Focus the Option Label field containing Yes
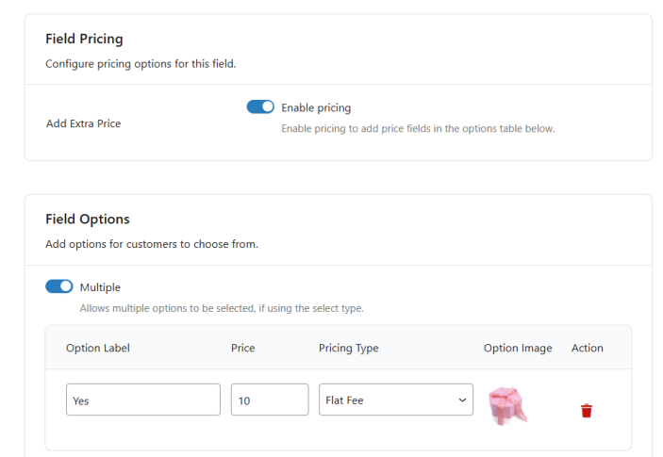 pyautogui.click(x=142, y=400)
